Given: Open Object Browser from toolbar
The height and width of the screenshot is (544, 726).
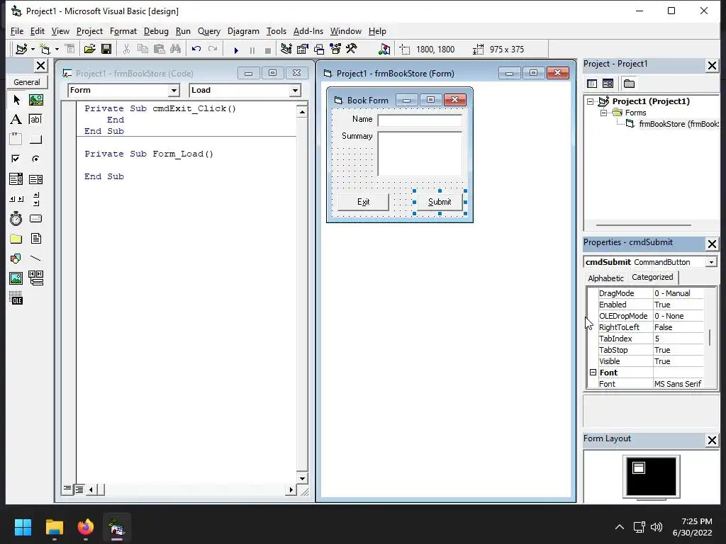Looking at the screenshot, I should coord(335,49).
